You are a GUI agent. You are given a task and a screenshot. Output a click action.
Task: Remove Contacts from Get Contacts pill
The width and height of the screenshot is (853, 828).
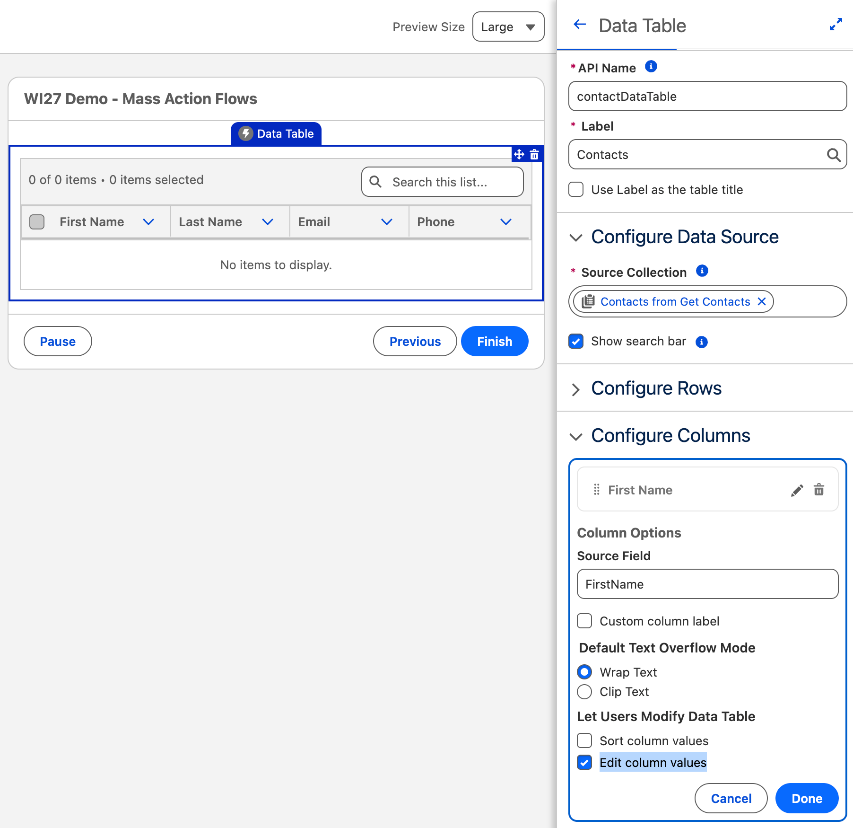tap(762, 301)
